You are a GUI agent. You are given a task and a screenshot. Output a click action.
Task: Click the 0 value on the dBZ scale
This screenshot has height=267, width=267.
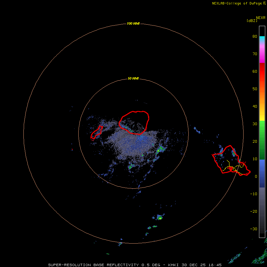256,177
